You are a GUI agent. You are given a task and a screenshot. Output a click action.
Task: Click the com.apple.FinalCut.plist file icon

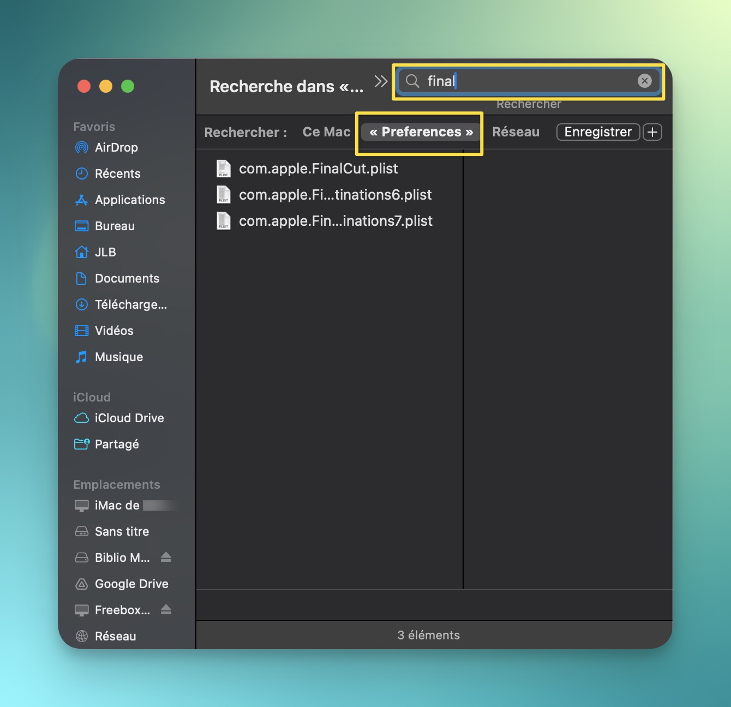click(224, 169)
